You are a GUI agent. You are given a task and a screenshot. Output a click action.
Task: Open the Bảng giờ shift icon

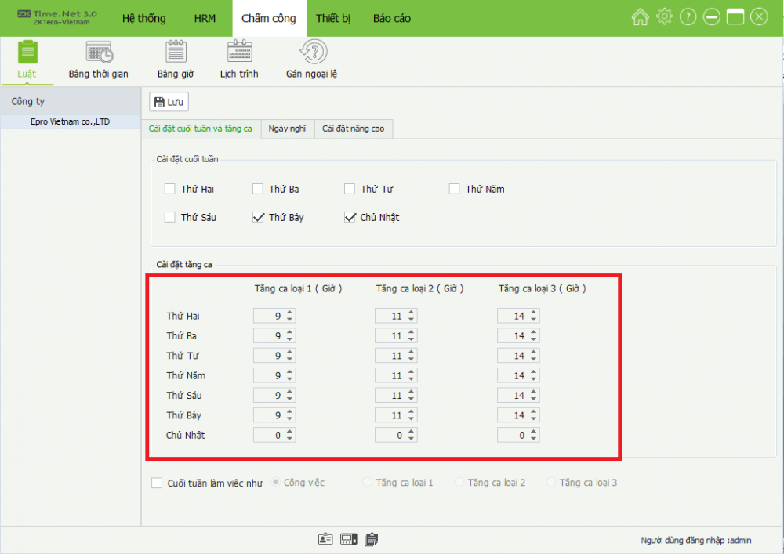coord(175,53)
